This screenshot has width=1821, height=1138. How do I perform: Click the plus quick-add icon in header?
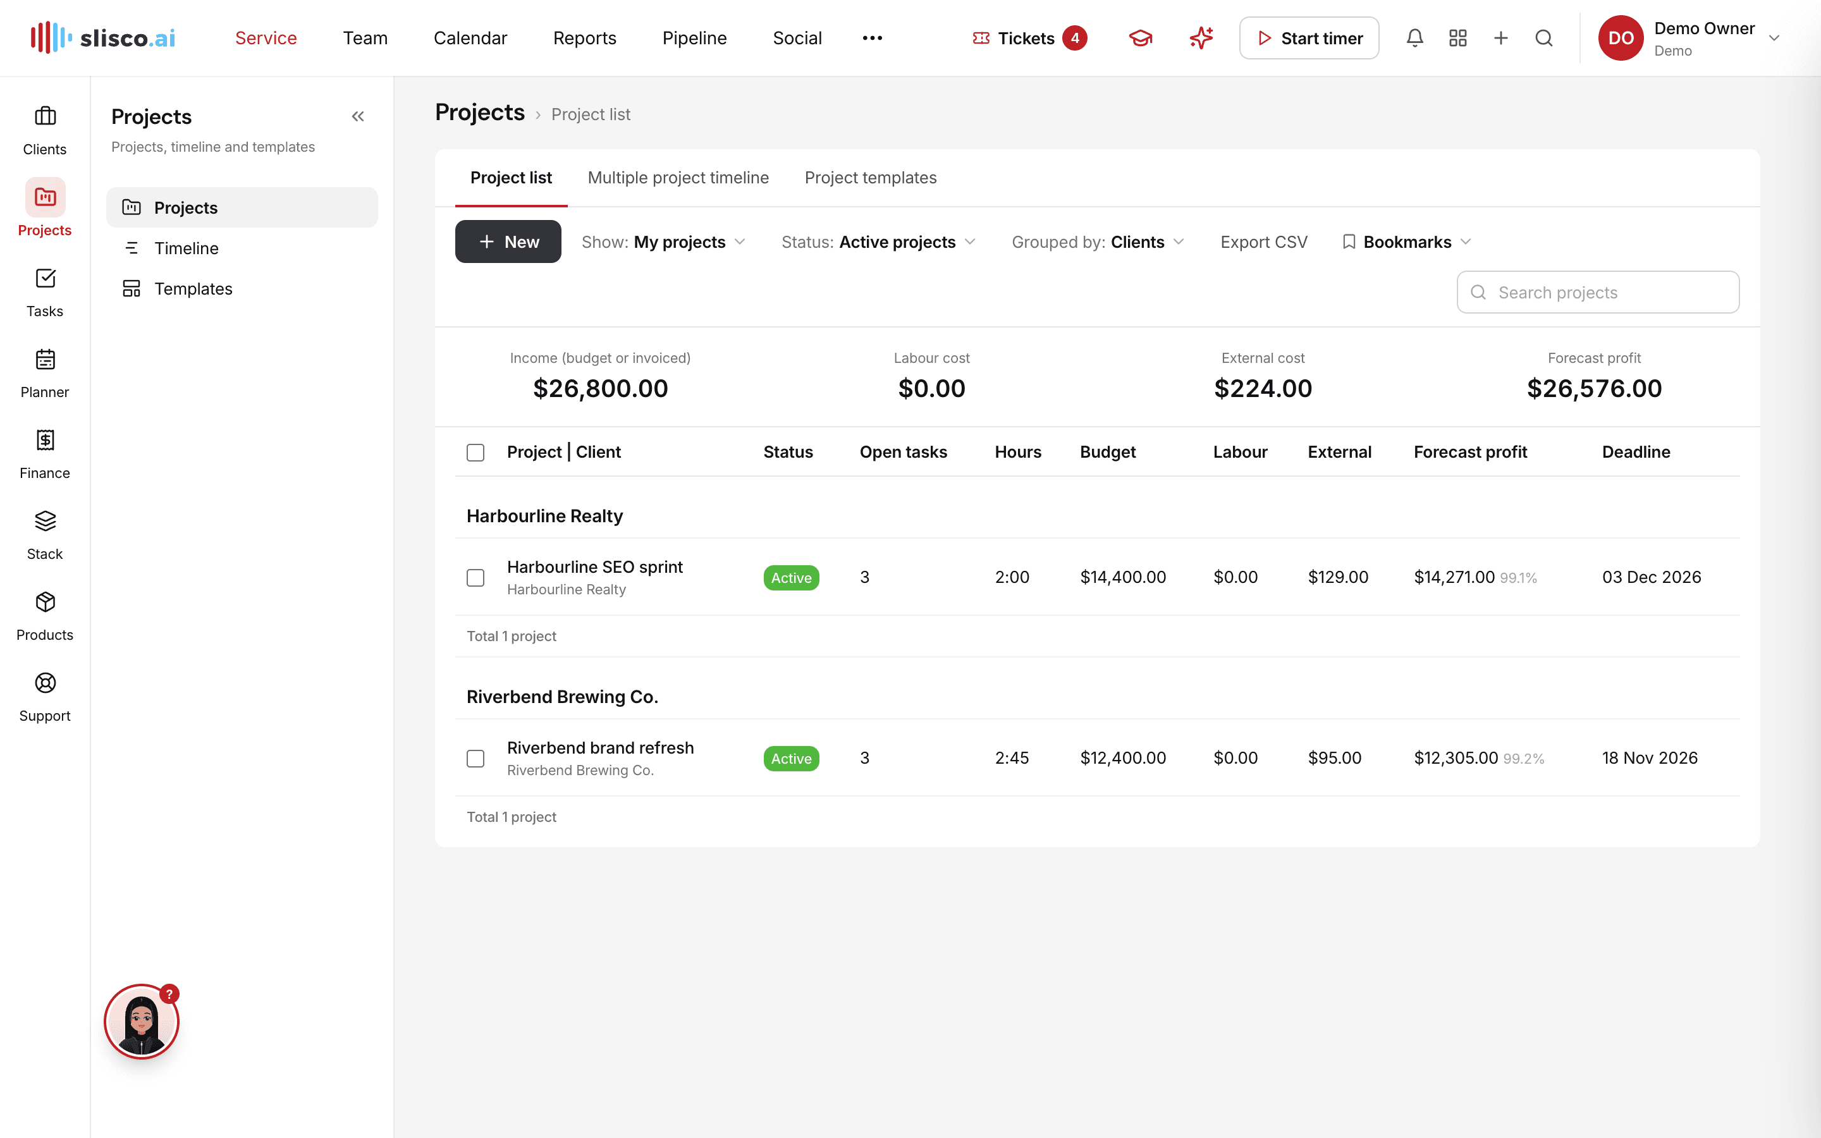tap(1500, 38)
